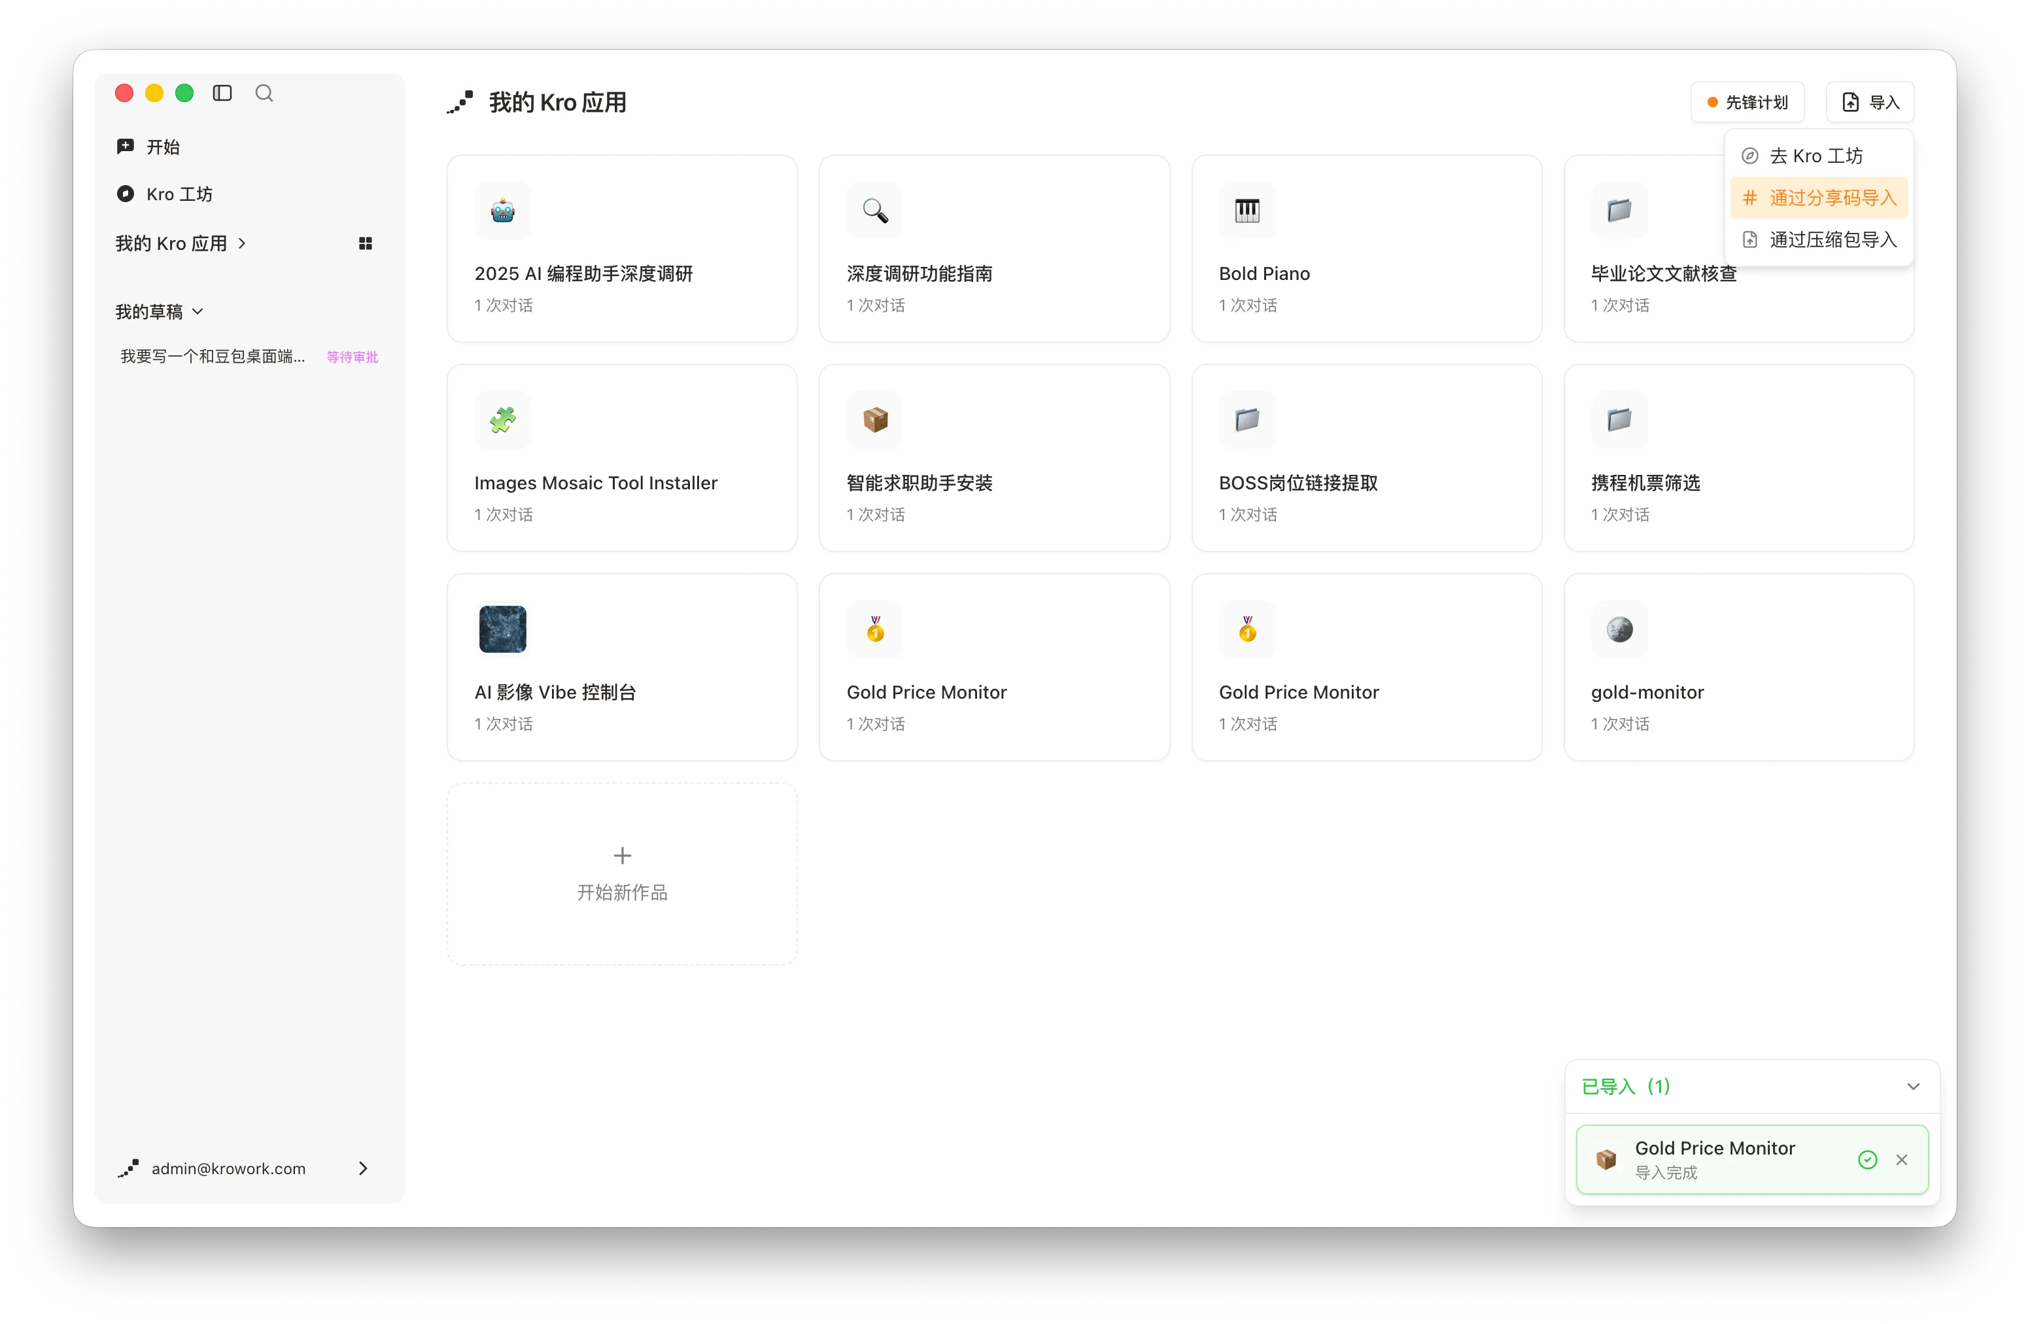
Task: Click the Images Mosaic Tool Installer title
Action: [595, 483]
